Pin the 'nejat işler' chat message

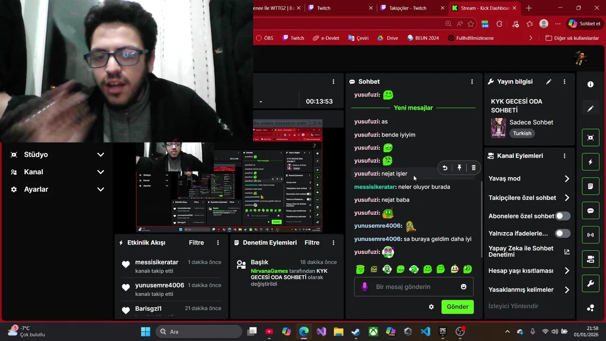[x=459, y=168]
